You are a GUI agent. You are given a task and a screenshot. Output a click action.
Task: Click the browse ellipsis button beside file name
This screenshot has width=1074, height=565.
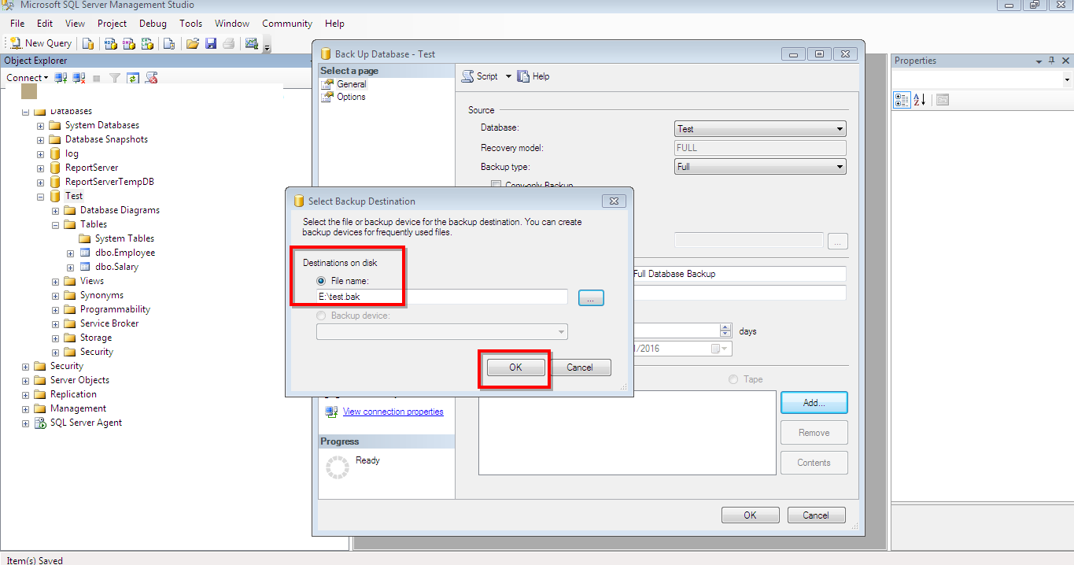tap(591, 297)
